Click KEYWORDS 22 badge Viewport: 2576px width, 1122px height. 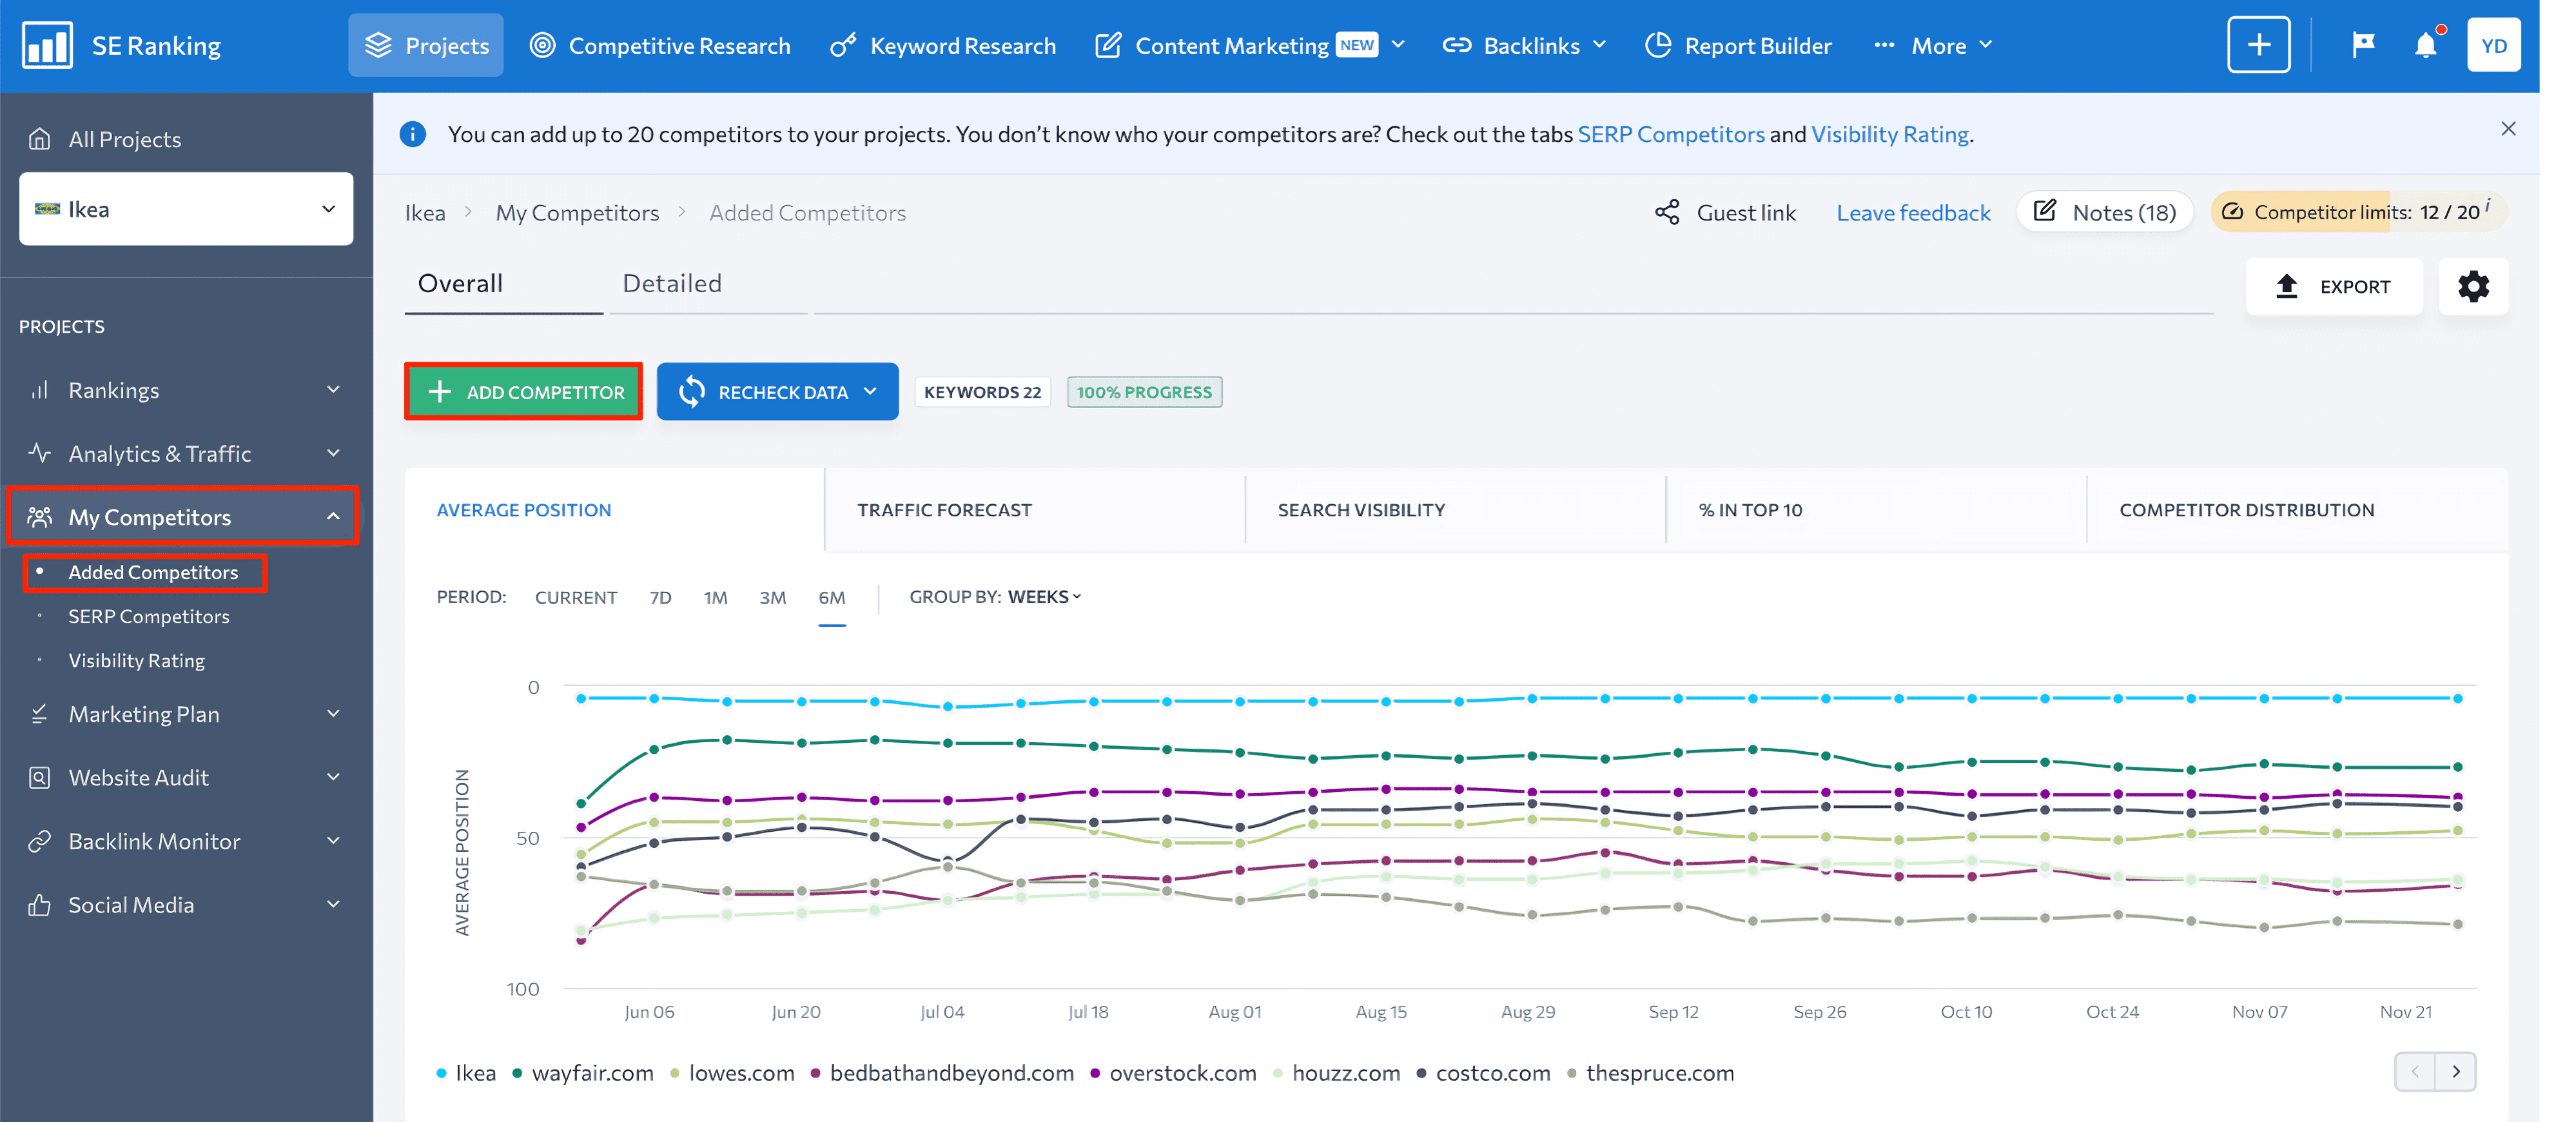pos(982,392)
